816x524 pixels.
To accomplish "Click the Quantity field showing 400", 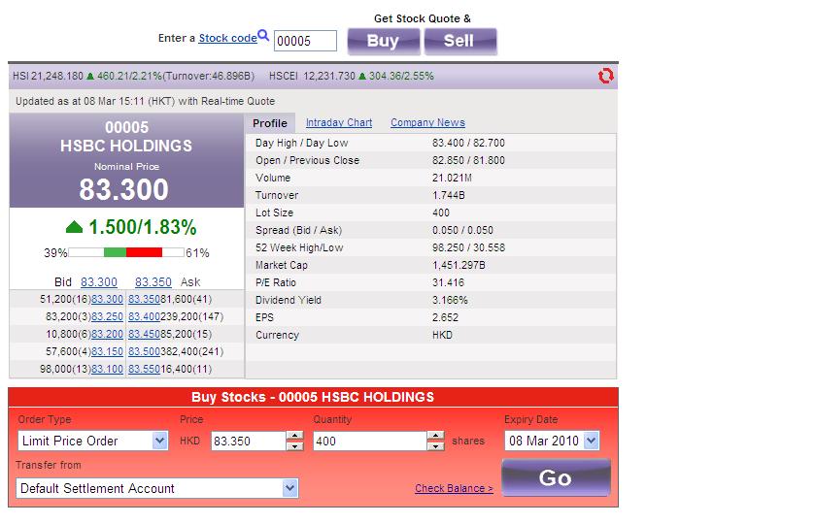I will pyautogui.click(x=370, y=442).
